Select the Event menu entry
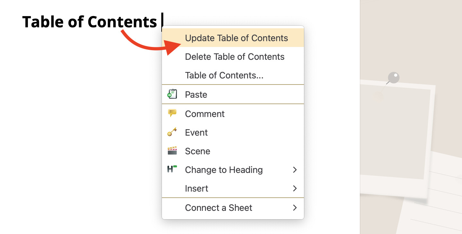The height and width of the screenshot is (234, 462). pyautogui.click(x=233, y=132)
